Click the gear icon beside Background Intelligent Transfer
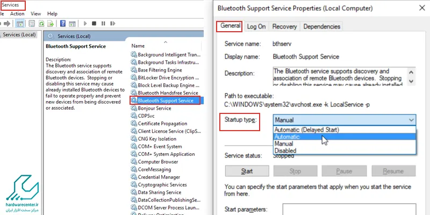The height and width of the screenshot is (215, 430). [134, 55]
